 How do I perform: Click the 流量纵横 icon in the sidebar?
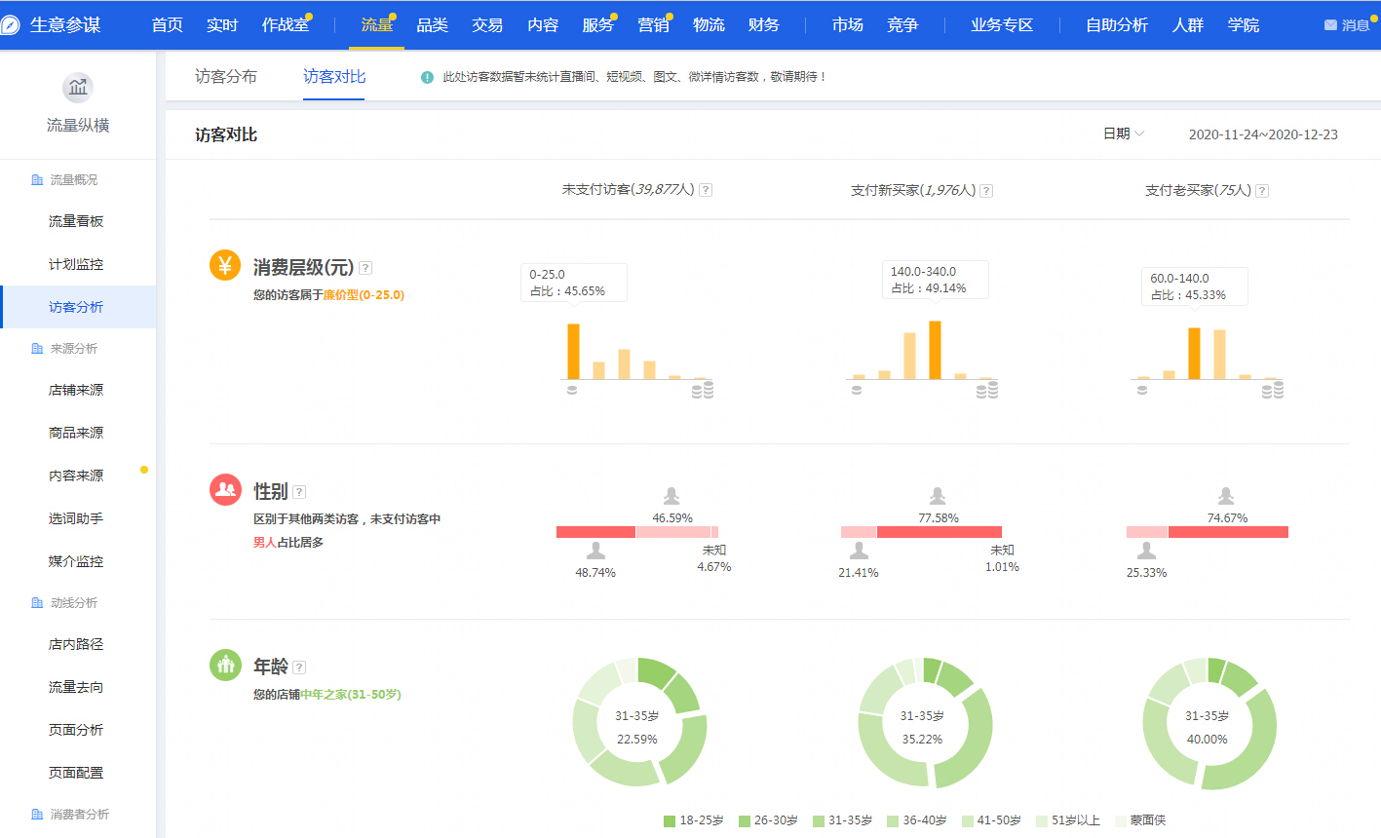[78, 87]
